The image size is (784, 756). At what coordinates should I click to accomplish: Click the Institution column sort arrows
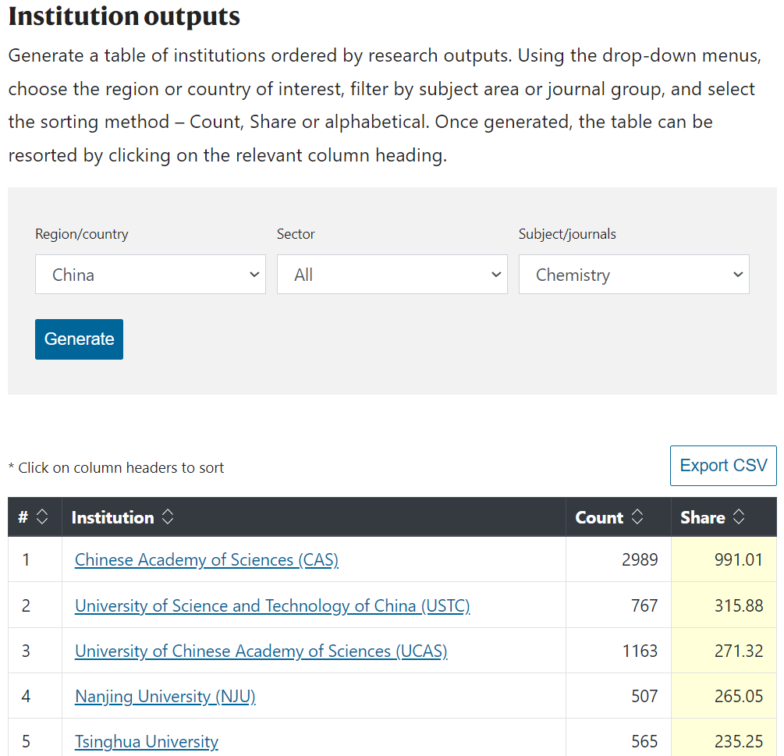[168, 516]
